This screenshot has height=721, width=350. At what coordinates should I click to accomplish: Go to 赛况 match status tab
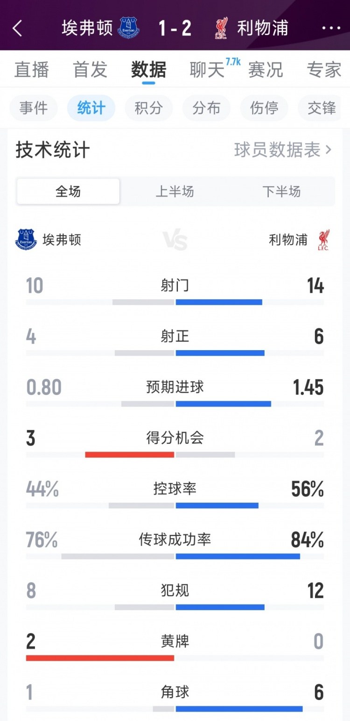(266, 70)
